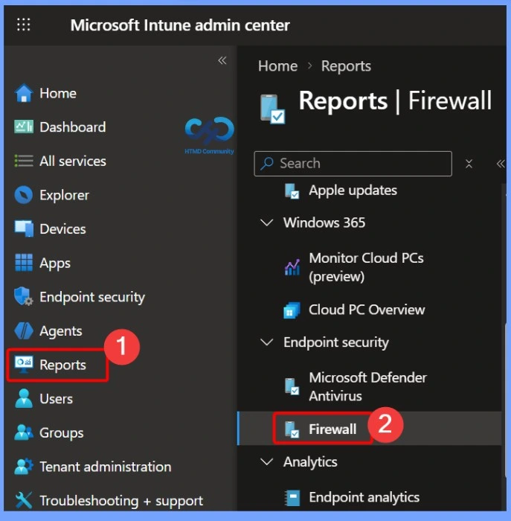Screen dimensions: 511x521
Task: Click the Reports page header icon
Action: tap(272, 109)
